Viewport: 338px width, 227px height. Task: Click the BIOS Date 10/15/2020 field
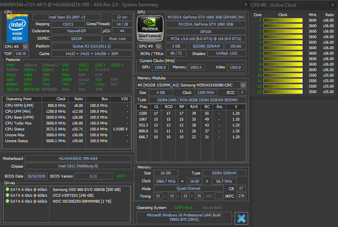pyautogui.click(x=36, y=176)
